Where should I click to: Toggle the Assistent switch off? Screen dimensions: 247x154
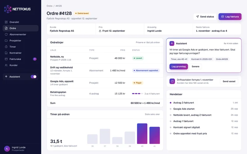tap(34, 76)
